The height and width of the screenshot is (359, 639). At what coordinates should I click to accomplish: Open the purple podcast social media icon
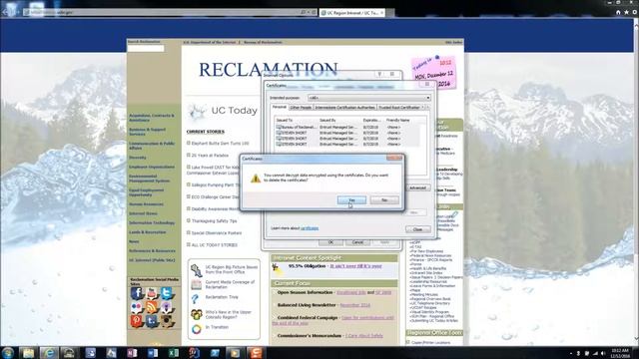(167, 307)
